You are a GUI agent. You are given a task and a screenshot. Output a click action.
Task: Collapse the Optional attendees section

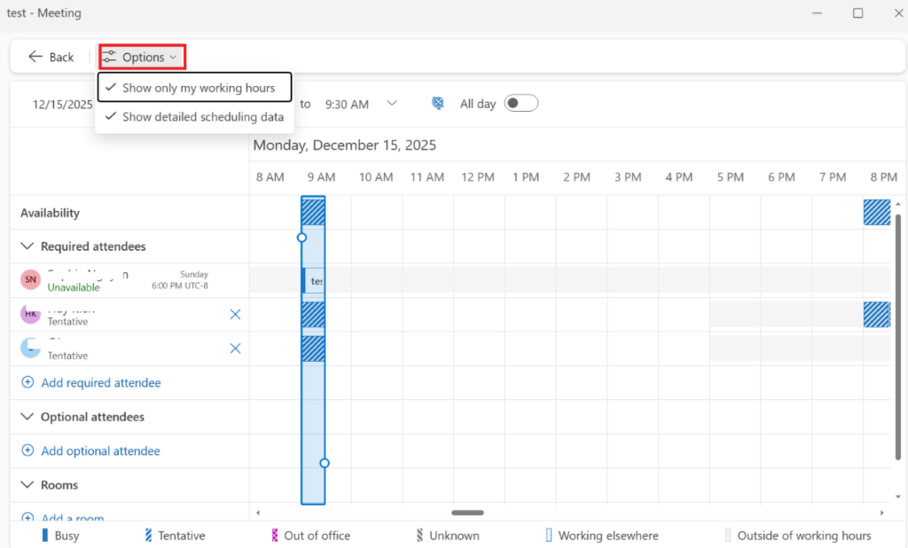pos(27,417)
